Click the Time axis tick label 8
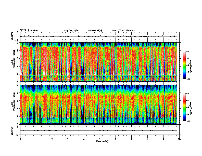This screenshot has height=156, width=202. click(147, 139)
